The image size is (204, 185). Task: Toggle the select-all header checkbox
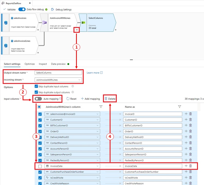pyautogui.click(x=39, y=107)
